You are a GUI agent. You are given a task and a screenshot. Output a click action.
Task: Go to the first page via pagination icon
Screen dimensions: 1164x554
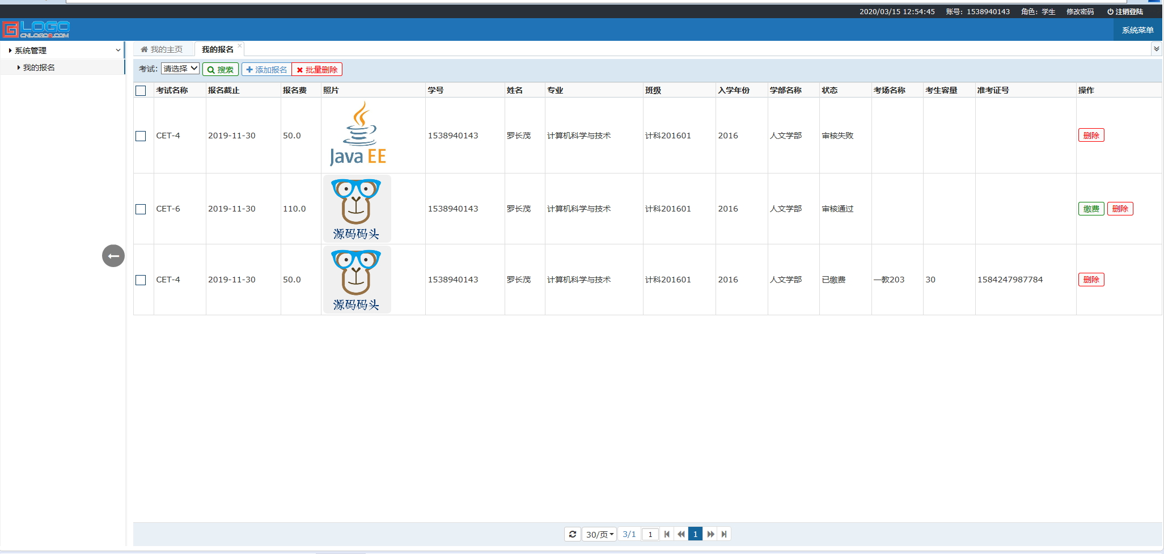click(666, 534)
